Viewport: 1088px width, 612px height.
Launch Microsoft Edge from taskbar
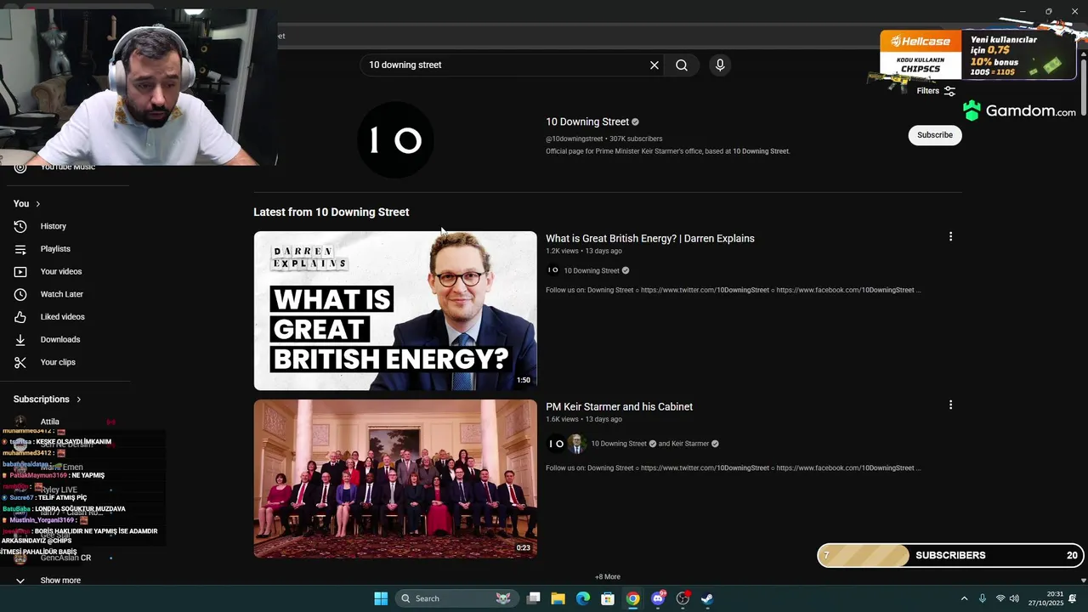582,598
